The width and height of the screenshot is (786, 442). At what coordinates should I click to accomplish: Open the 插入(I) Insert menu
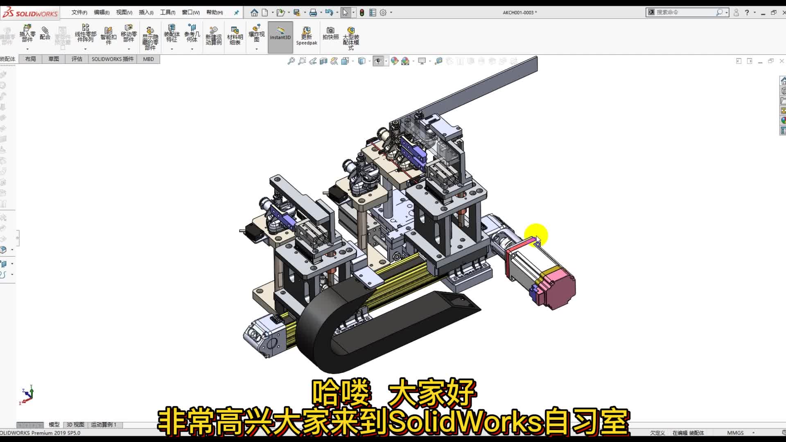click(146, 13)
